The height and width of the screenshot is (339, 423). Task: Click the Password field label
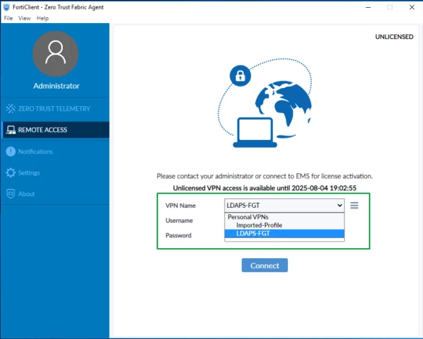[178, 236]
